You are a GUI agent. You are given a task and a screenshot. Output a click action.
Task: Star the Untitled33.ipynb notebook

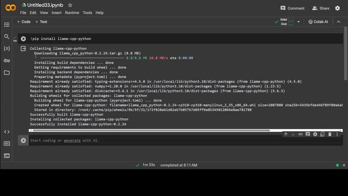click(x=70, y=5)
